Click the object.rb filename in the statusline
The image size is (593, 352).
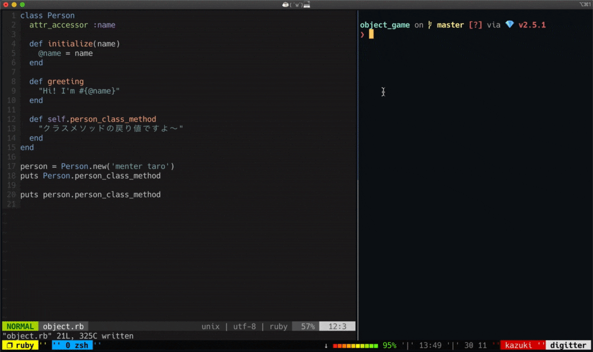(x=63, y=326)
